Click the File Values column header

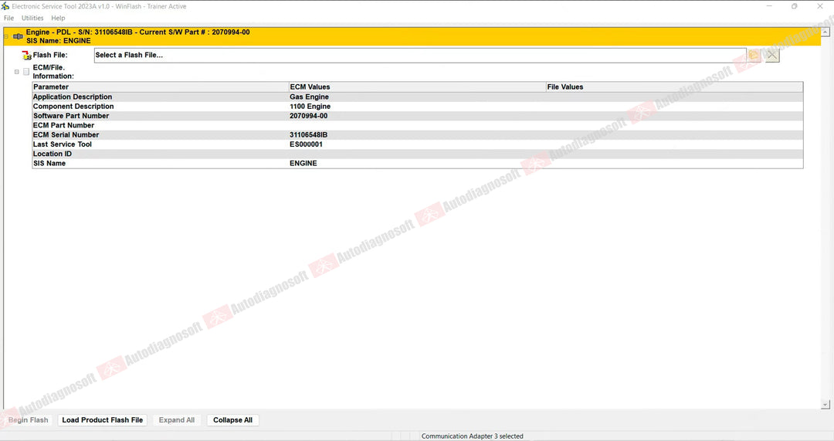point(674,87)
